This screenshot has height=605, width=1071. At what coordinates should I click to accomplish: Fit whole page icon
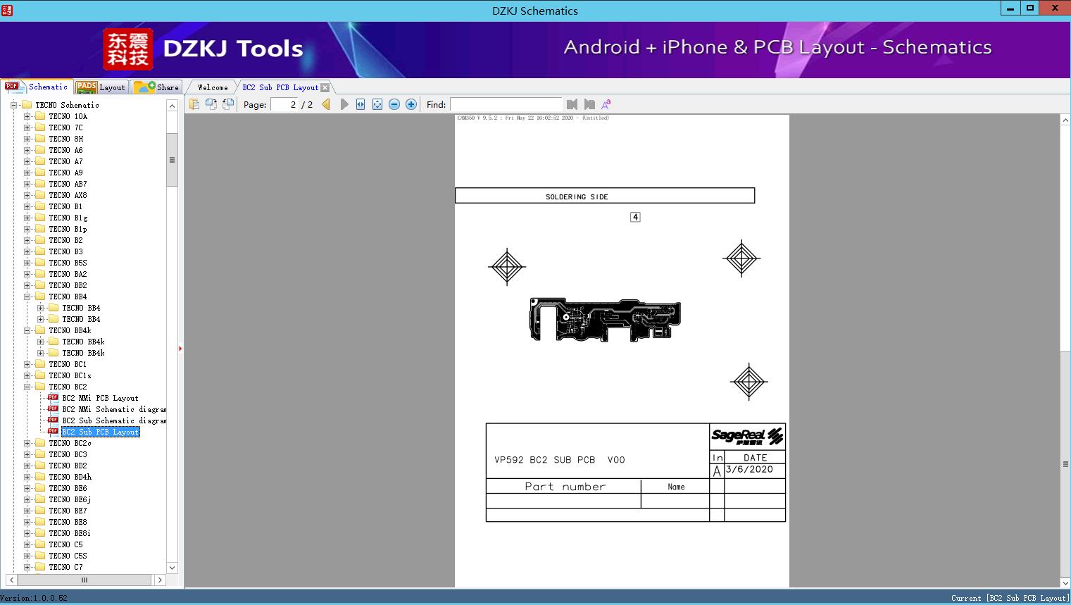tap(377, 104)
